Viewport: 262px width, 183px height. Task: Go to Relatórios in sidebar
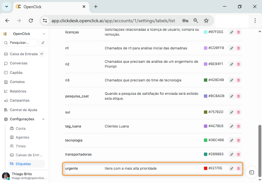(x=18, y=91)
